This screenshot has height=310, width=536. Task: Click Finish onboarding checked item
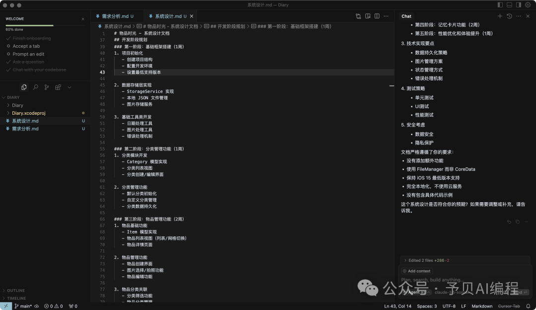click(x=31, y=38)
